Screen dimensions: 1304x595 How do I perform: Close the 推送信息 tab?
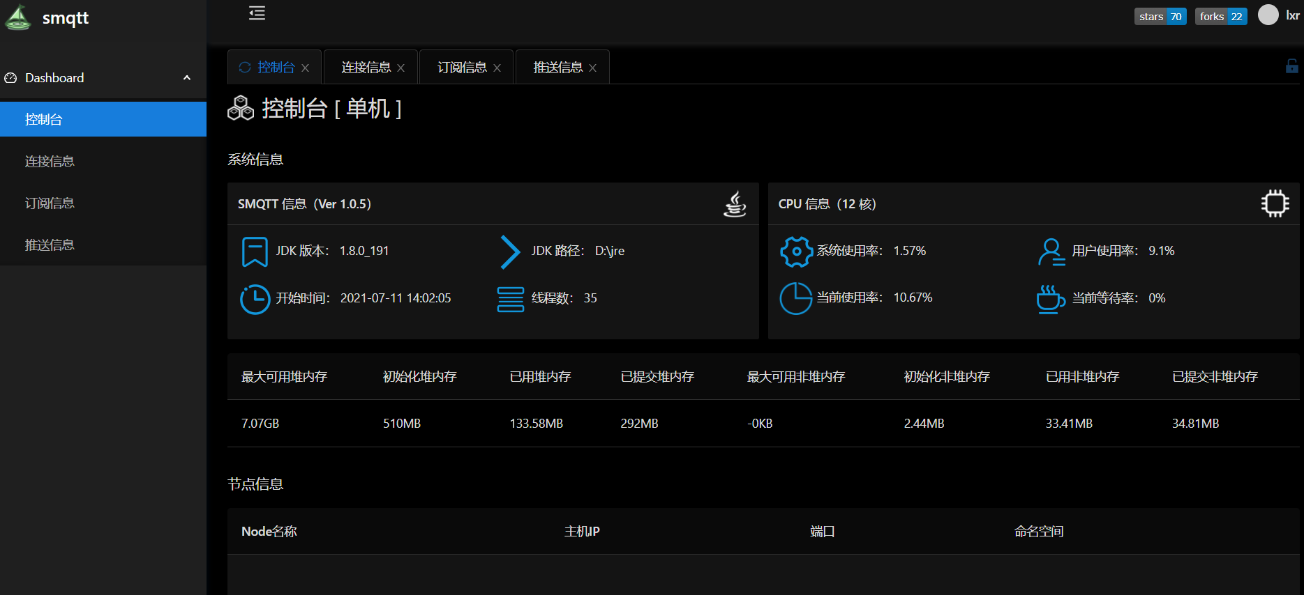pos(592,68)
